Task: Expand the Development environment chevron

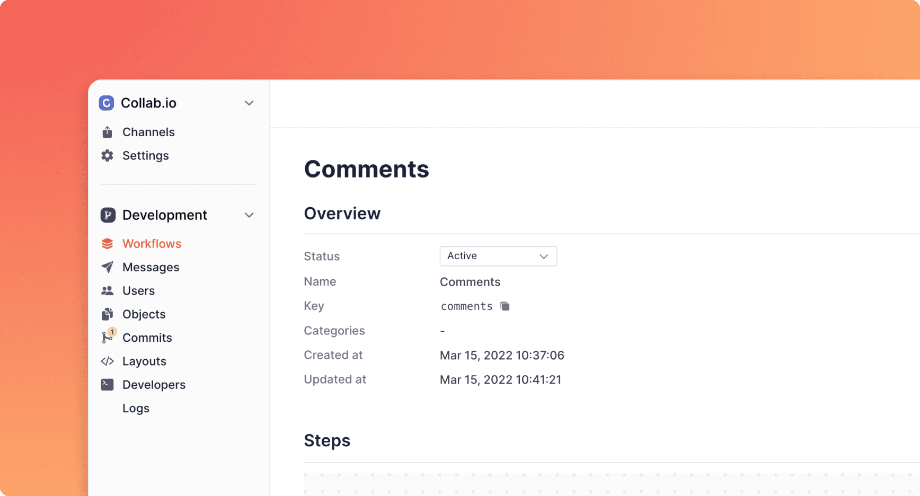Action: (x=249, y=215)
